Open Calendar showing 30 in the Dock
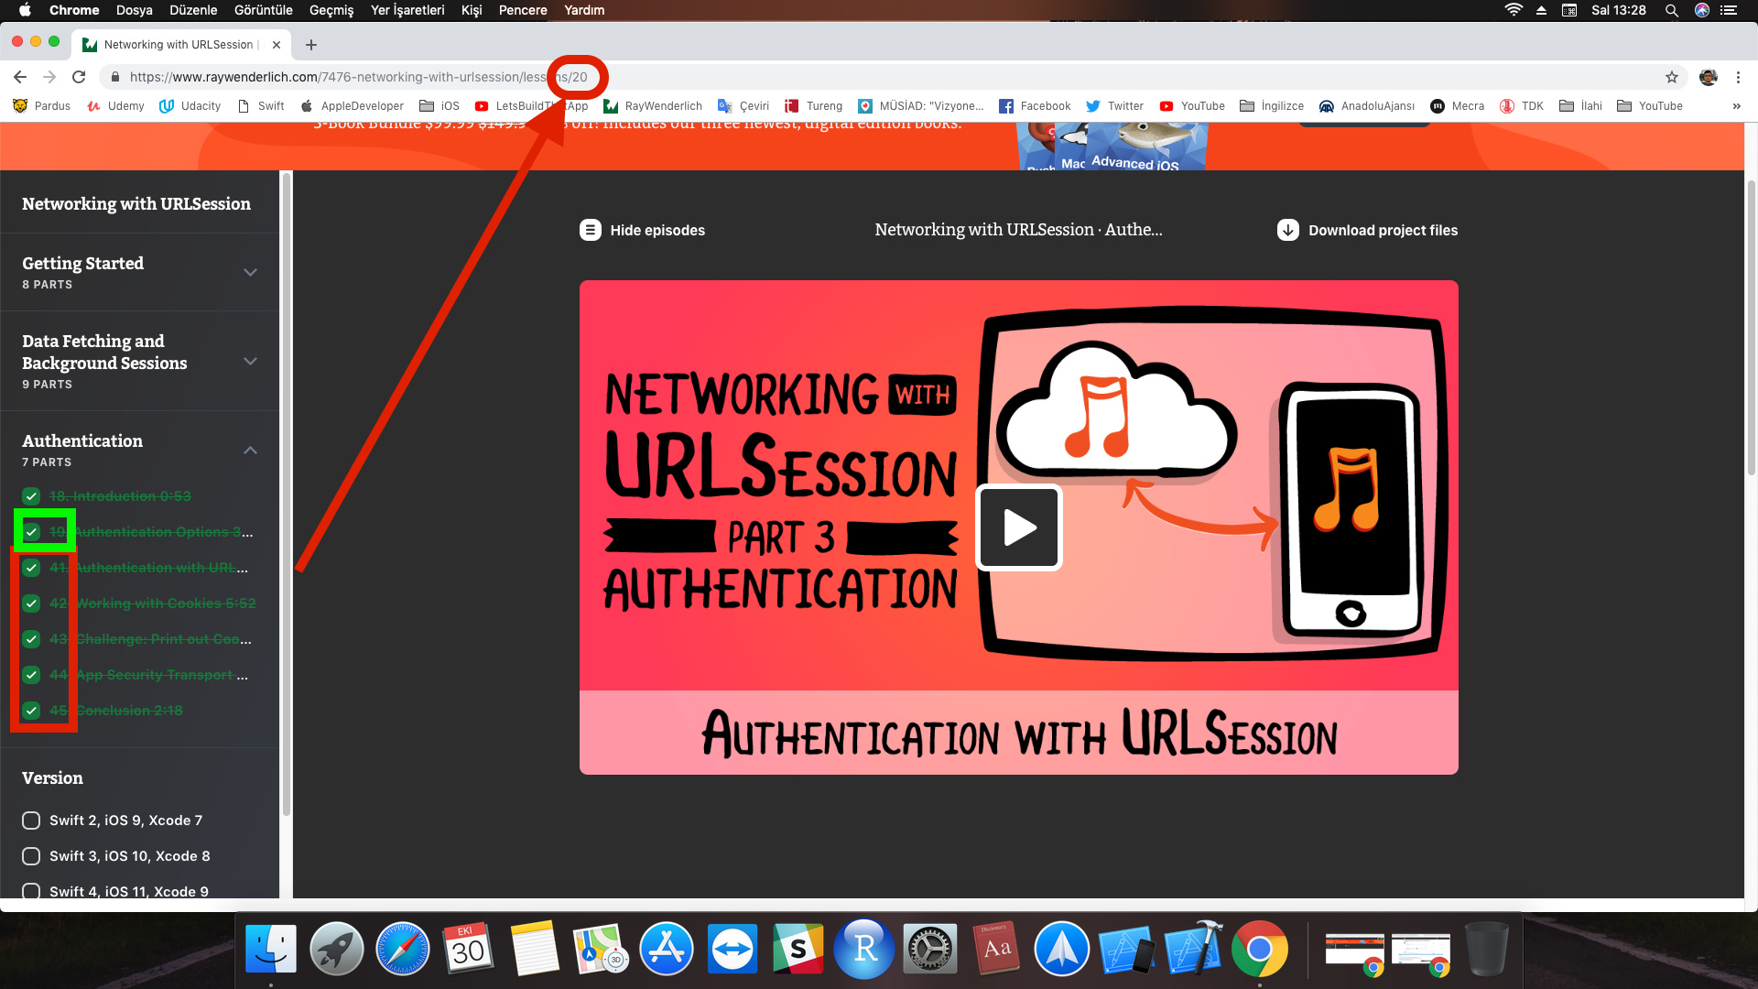Screen dimensions: 1758x989 coord(469,949)
